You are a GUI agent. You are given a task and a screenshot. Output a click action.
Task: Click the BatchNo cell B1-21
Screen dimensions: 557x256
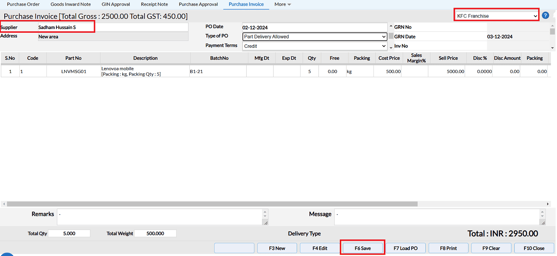[x=218, y=71]
